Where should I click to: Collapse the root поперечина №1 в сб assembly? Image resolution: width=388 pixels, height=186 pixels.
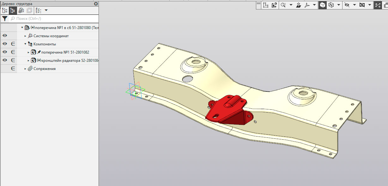tap(22, 28)
